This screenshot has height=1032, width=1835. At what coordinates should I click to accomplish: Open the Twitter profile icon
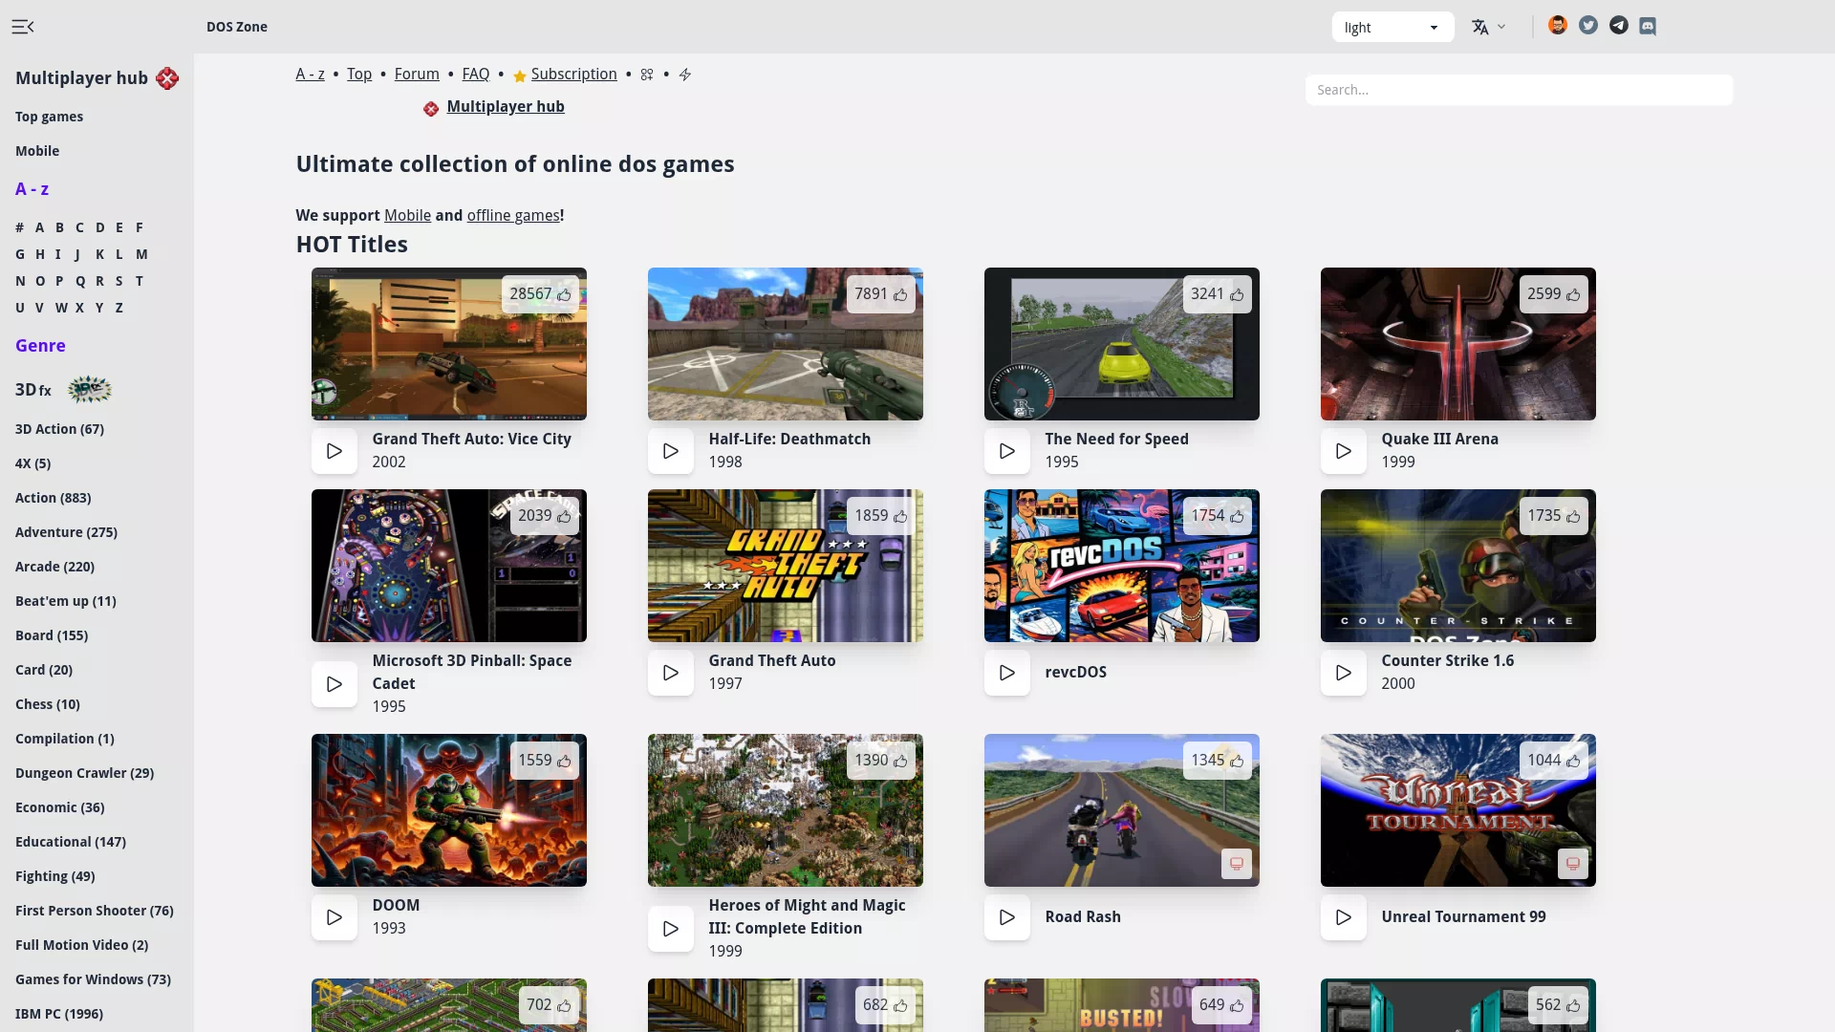(x=1588, y=26)
